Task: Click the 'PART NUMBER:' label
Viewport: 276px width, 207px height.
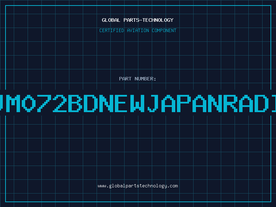Action: point(138,79)
